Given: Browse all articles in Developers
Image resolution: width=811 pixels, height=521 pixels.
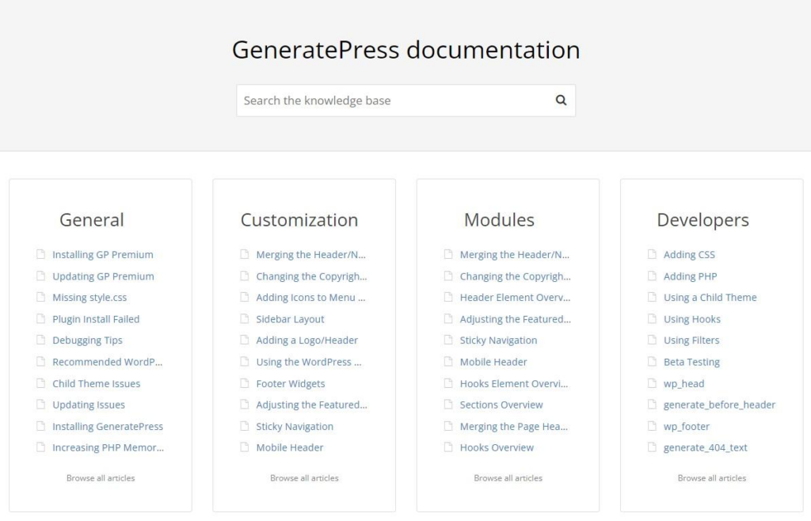Looking at the screenshot, I should point(712,478).
